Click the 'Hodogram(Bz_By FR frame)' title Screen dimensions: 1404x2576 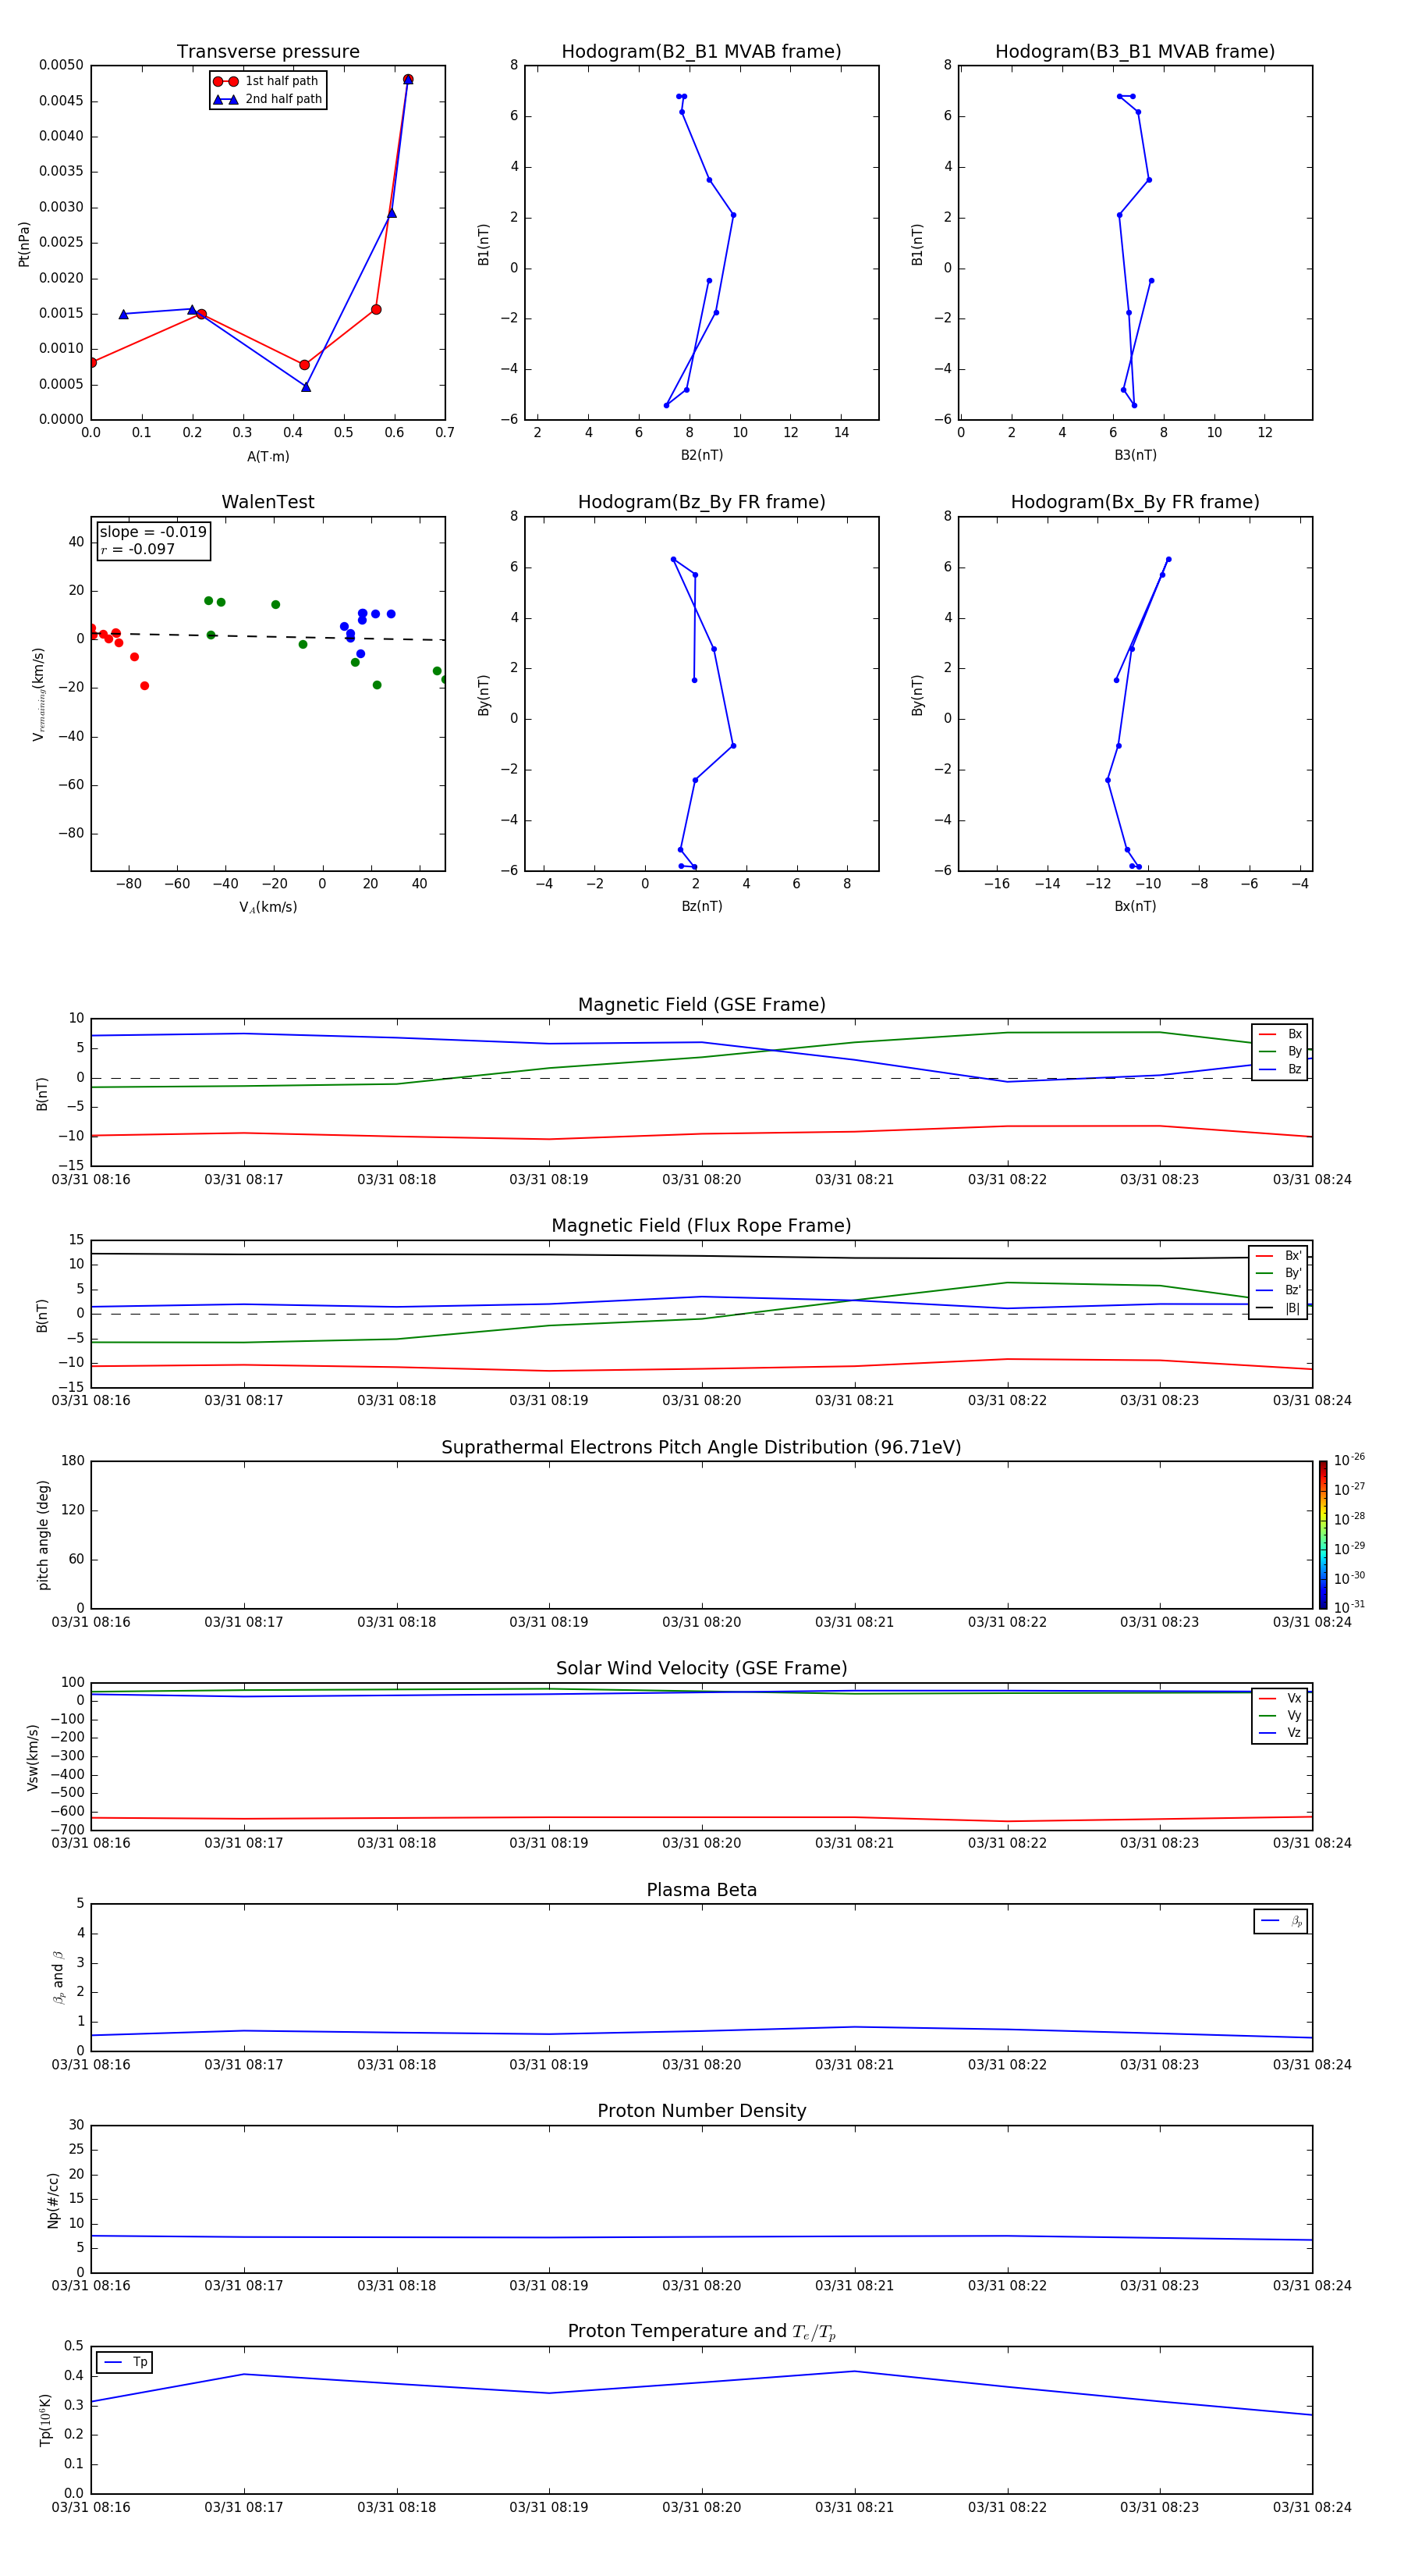click(x=701, y=502)
